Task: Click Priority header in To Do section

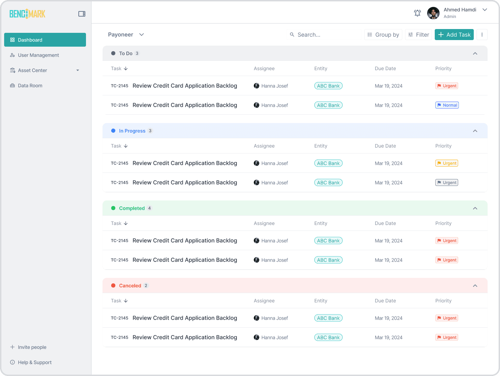Action: pyautogui.click(x=443, y=68)
